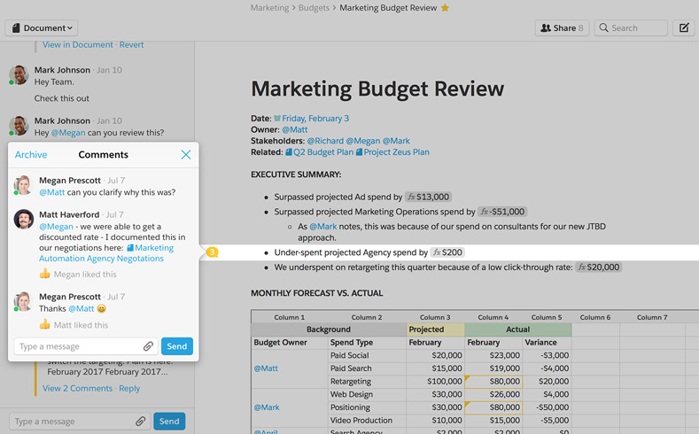699x434 pixels.
Task: Click the View in Document link
Action: point(78,44)
